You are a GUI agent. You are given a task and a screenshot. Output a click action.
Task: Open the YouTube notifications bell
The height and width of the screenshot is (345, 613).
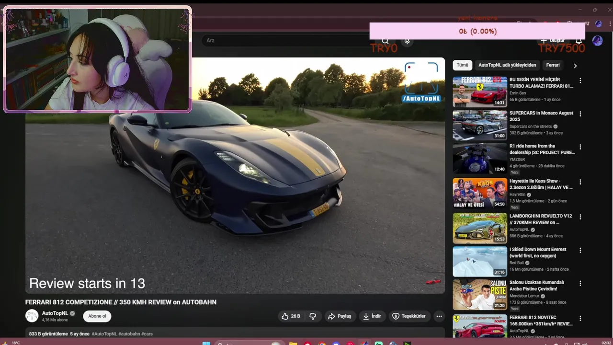[579, 42]
